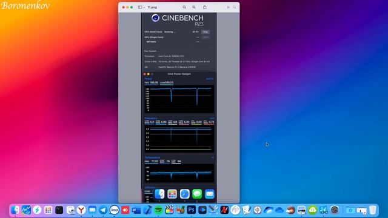This screenshot has height=218, width=388.
Task: Open the blue OneDrive cloud in the Dock
Action: click(x=279, y=210)
